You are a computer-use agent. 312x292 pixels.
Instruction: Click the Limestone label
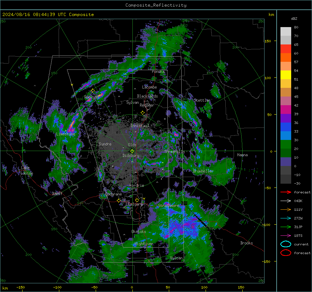coord(66,134)
